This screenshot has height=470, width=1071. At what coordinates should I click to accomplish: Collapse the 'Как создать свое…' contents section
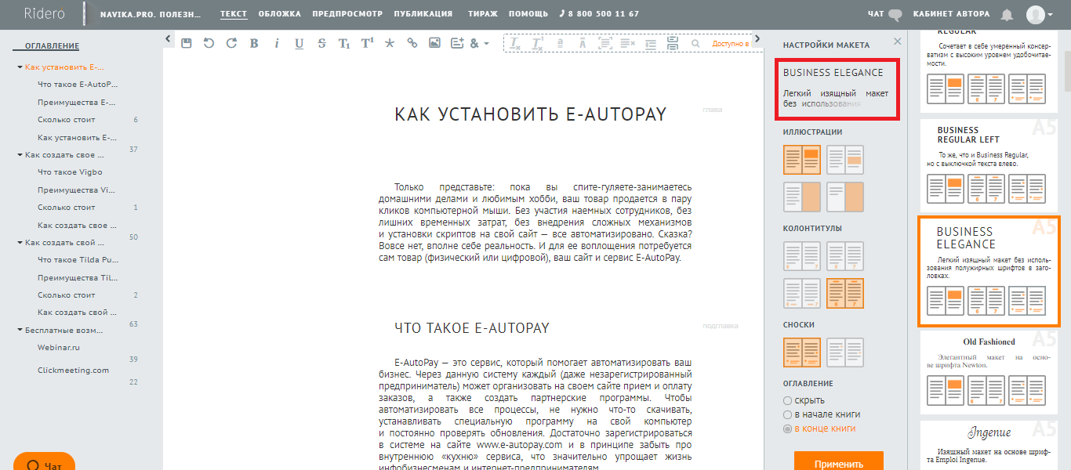pos(20,155)
